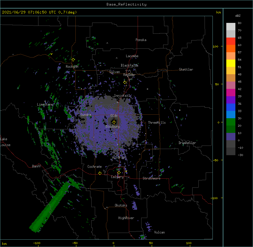Click the Banff town label
The image size is (253, 247).
36,166
